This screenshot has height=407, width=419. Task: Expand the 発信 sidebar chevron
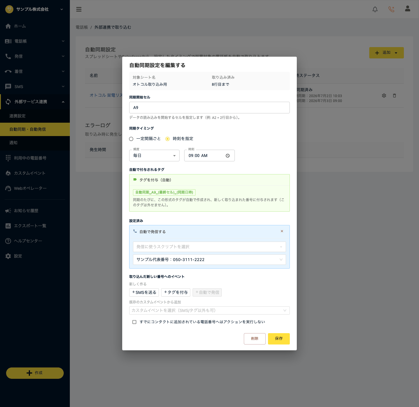click(x=63, y=56)
